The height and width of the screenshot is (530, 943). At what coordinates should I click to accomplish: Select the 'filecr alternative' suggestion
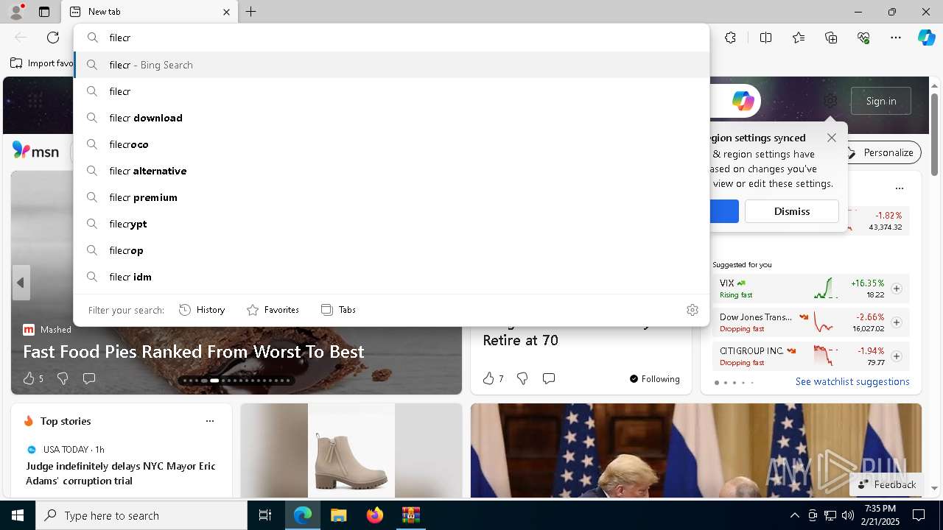[x=391, y=171]
